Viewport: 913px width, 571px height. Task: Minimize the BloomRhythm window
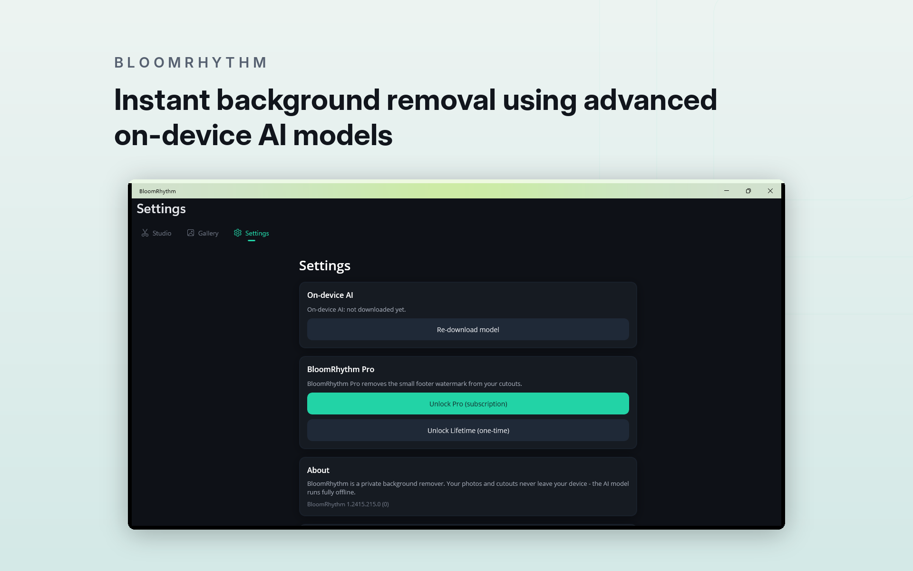pos(727,191)
